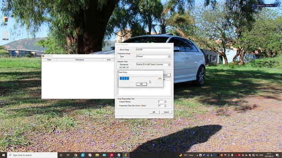Screen dimensions: 282x158
Task: Open File Explorer from the taskbar
Action: pyautogui.click(x=97, y=155)
